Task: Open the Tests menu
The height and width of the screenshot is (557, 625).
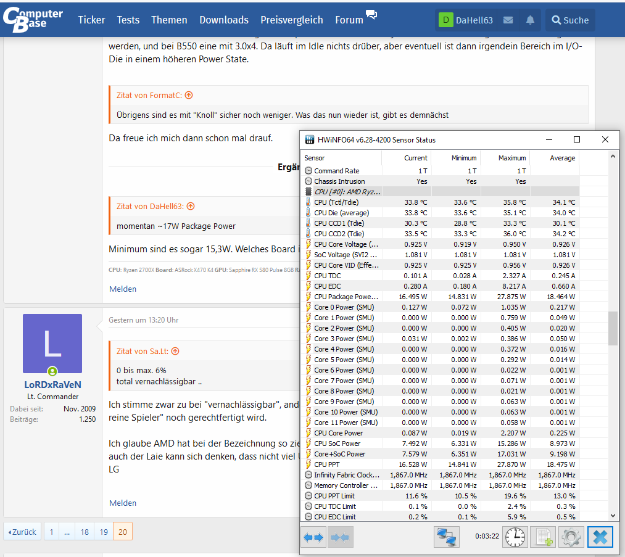Action: point(128,20)
